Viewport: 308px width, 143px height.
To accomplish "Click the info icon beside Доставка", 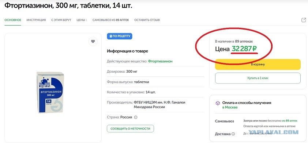I will click(x=233, y=134).
